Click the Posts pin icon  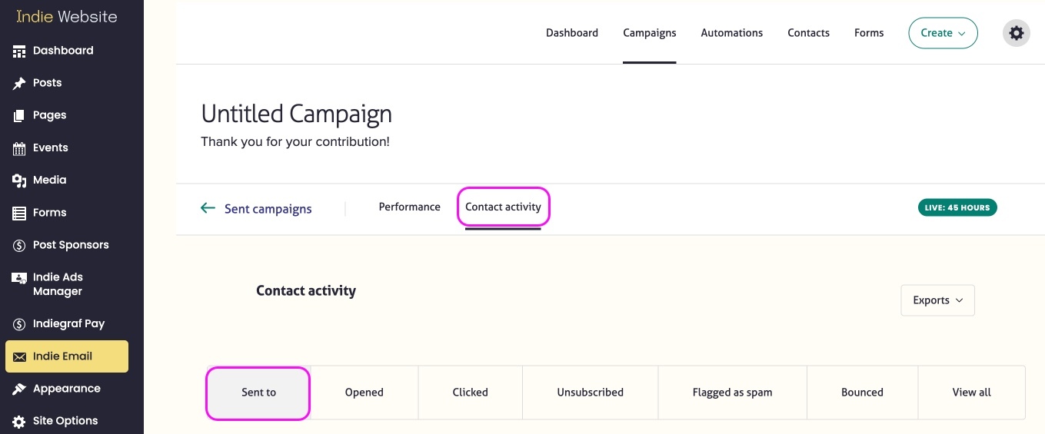pos(19,84)
